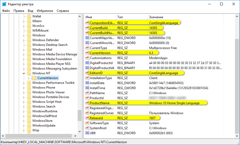Click the values pane scroll up arrow
Image resolution: width=240 pixels, height=145 pixels.
(237, 17)
